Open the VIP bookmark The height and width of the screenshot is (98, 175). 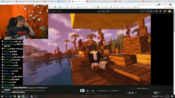pos(51,7)
